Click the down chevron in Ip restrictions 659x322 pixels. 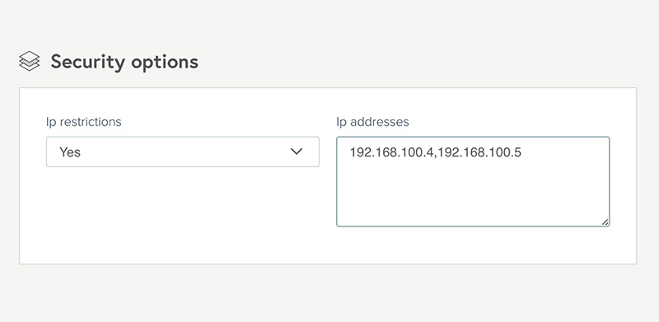297,152
